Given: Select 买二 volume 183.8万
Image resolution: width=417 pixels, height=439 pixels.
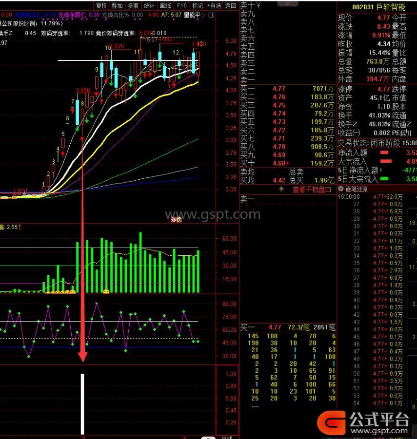Looking at the screenshot, I should click(x=322, y=97).
